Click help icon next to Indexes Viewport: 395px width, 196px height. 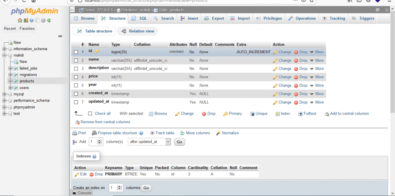click(x=94, y=156)
